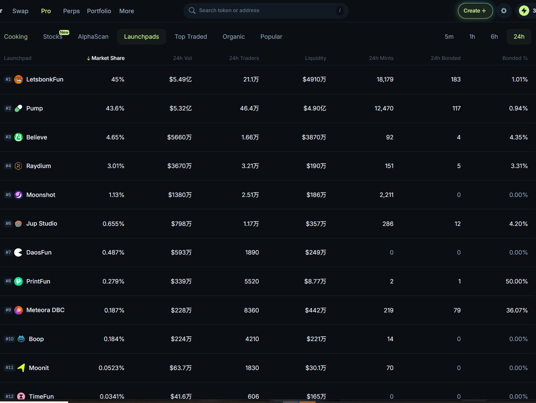Sort by 24h Mints column
The height and width of the screenshot is (403, 536).
(381, 58)
